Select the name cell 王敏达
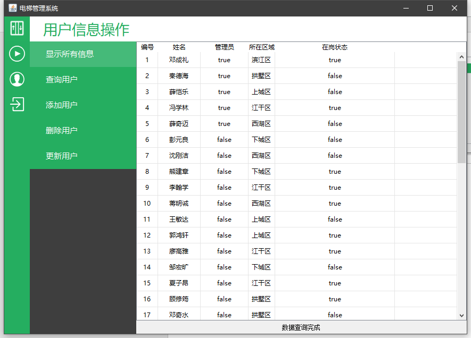471x338 pixels. click(x=179, y=219)
